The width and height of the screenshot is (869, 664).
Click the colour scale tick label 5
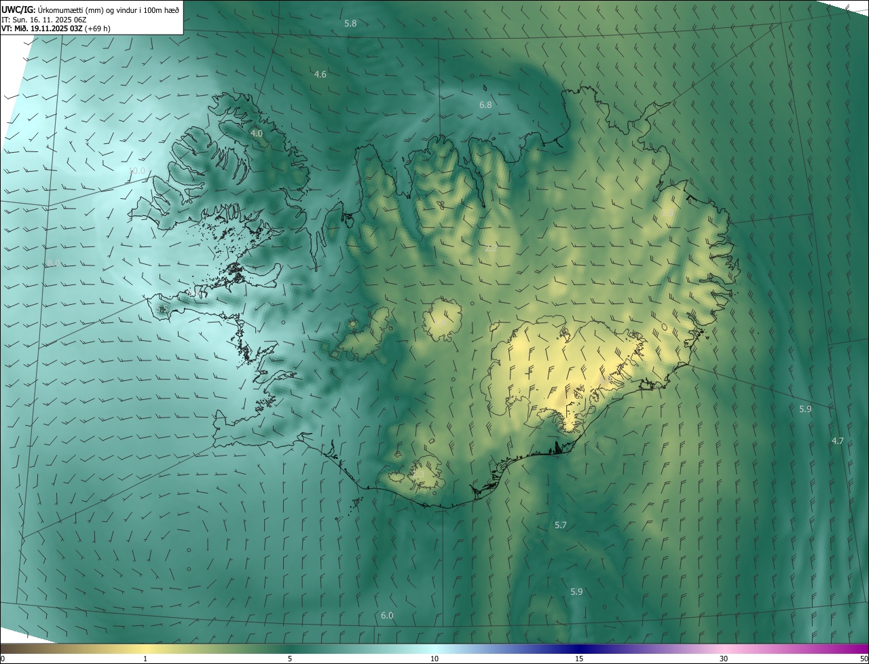coord(290,659)
